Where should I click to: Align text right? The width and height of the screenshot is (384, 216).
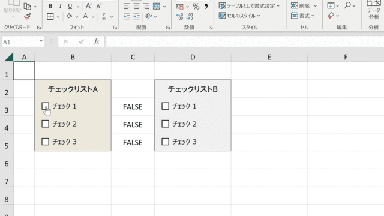146,6
